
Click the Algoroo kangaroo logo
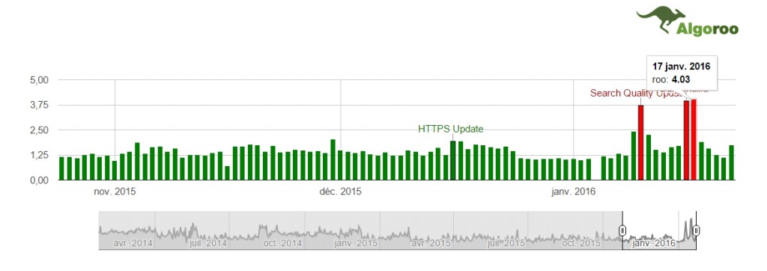pyautogui.click(x=661, y=19)
